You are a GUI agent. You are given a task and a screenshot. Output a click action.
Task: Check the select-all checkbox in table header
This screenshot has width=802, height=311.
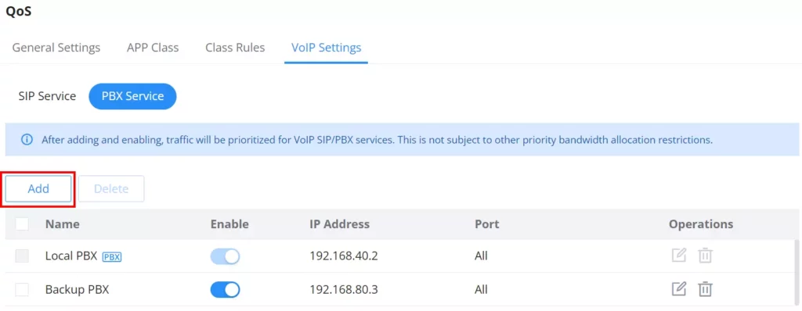[22, 224]
